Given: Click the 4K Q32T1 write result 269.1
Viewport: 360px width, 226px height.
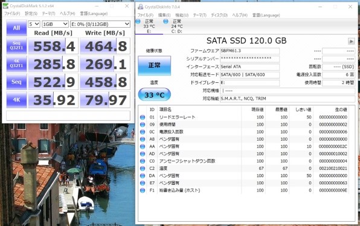Looking at the screenshot, I should point(105,64).
